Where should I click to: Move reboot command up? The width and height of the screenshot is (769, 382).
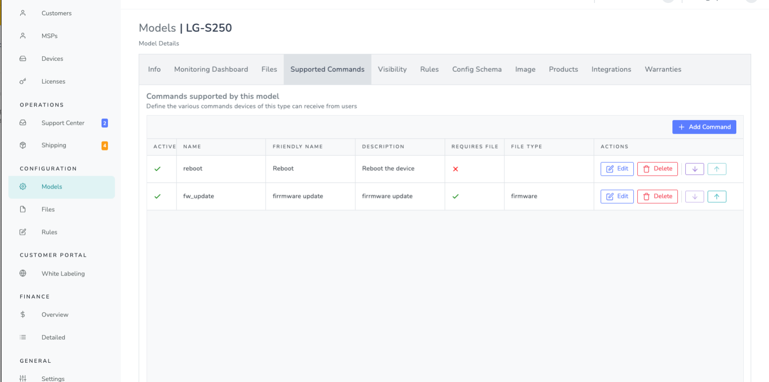click(716, 169)
